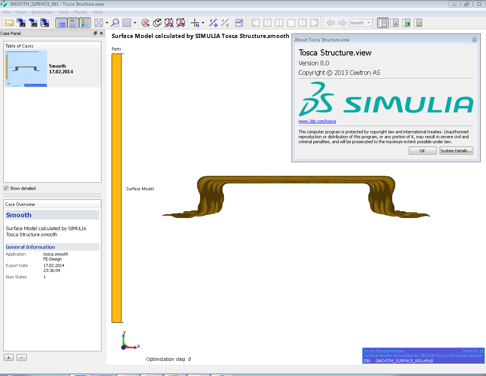Click System Details button
Viewport: 486px width, 376px height.
click(456, 151)
